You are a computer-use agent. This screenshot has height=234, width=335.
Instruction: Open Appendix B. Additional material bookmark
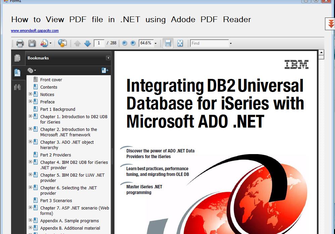70,228
